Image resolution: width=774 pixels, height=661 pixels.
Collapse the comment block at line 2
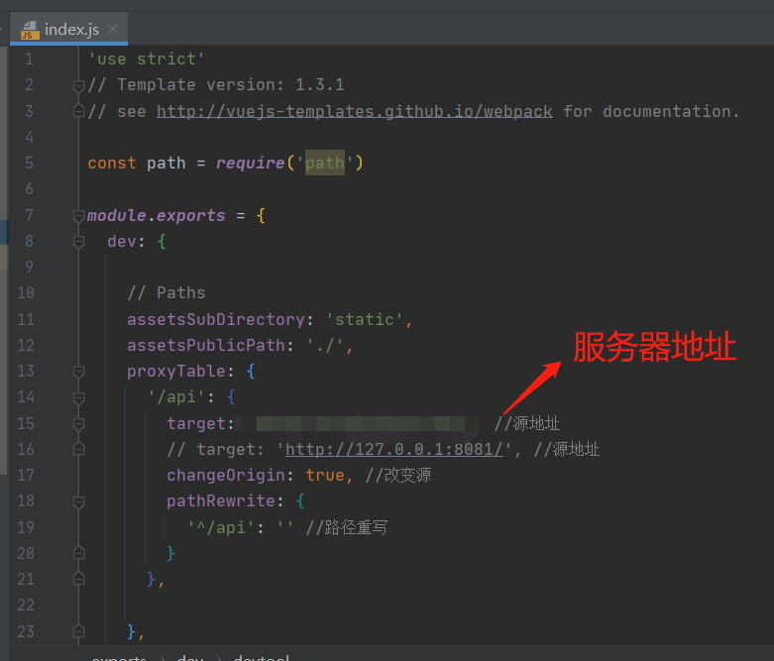[78, 85]
